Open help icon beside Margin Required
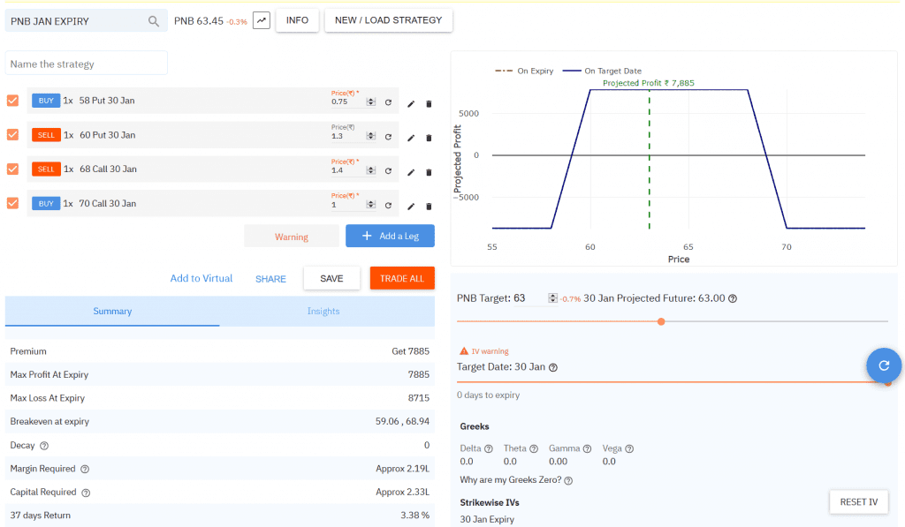 tap(86, 469)
